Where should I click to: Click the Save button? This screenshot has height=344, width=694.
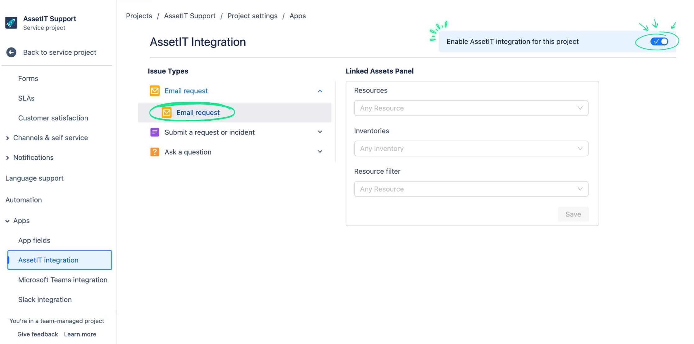(573, 214)
